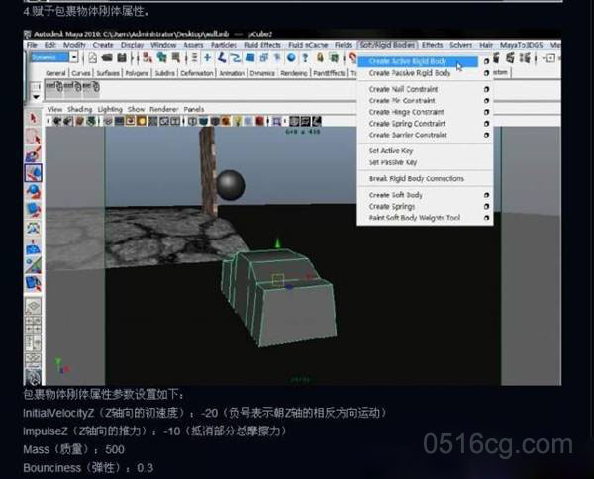Viewport: 594px width, 479px height.
Task: Toggle Isolate Select in panel toolbar
Action: coord(277,121)
